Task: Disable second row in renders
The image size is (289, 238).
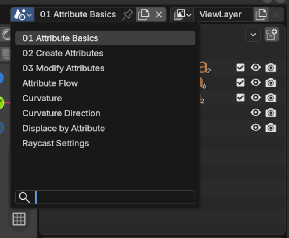Action: pos(271,83)
